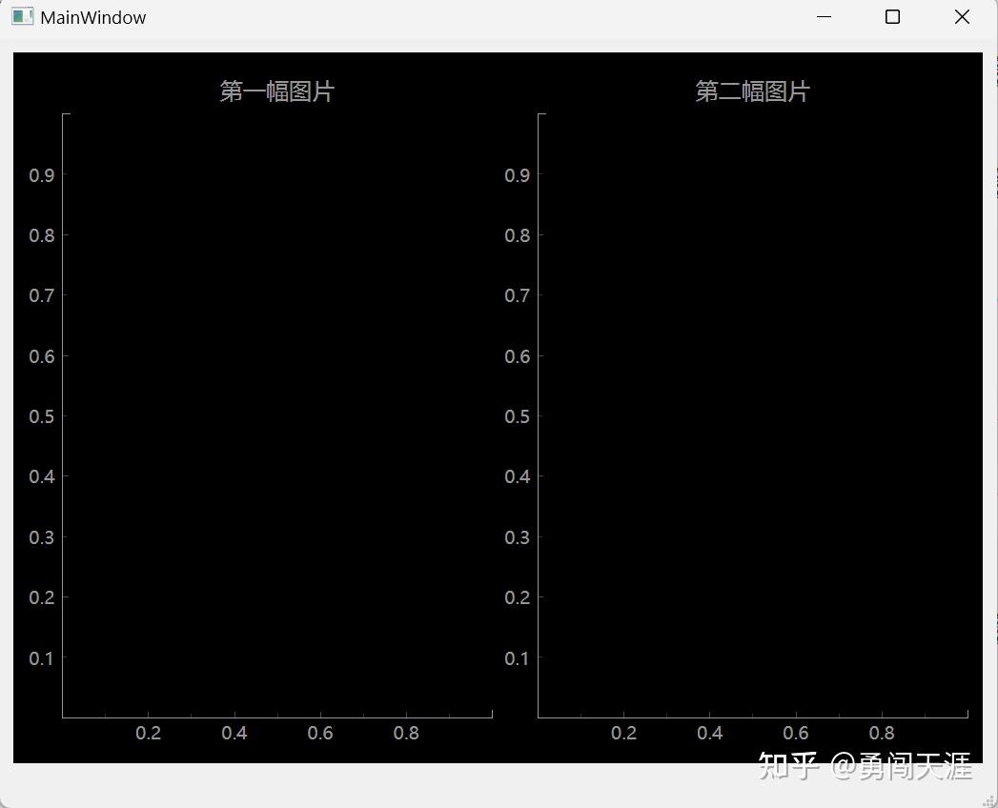This screenshot has height=808, width=998.
Task: Click the 0.5 tick label on left plot
Action: point(40,415)
